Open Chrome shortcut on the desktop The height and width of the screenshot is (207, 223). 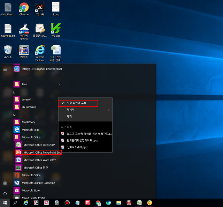24,9
